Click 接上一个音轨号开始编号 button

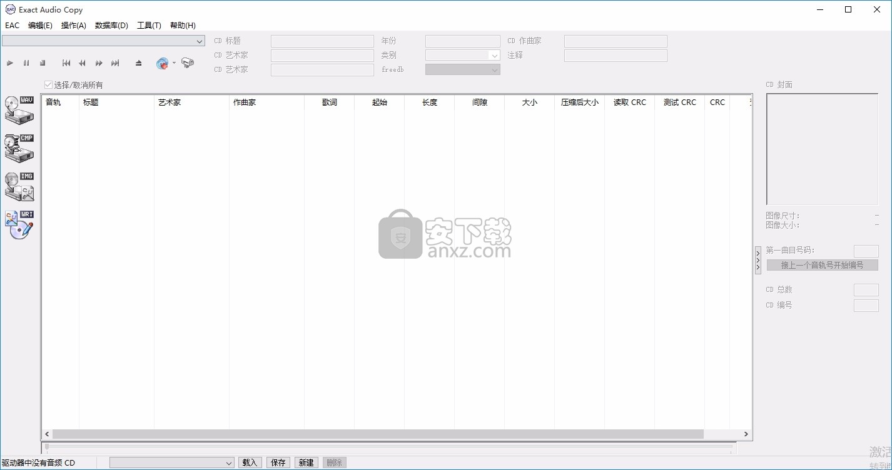click(823, 265)
